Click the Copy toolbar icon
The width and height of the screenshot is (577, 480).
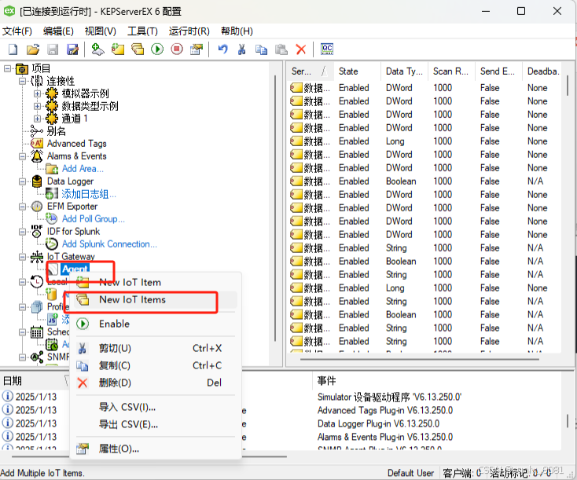(261, 49)
